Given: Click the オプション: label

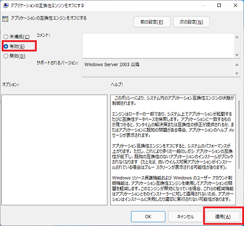Looking at the screenshot, I should point(11,85).
